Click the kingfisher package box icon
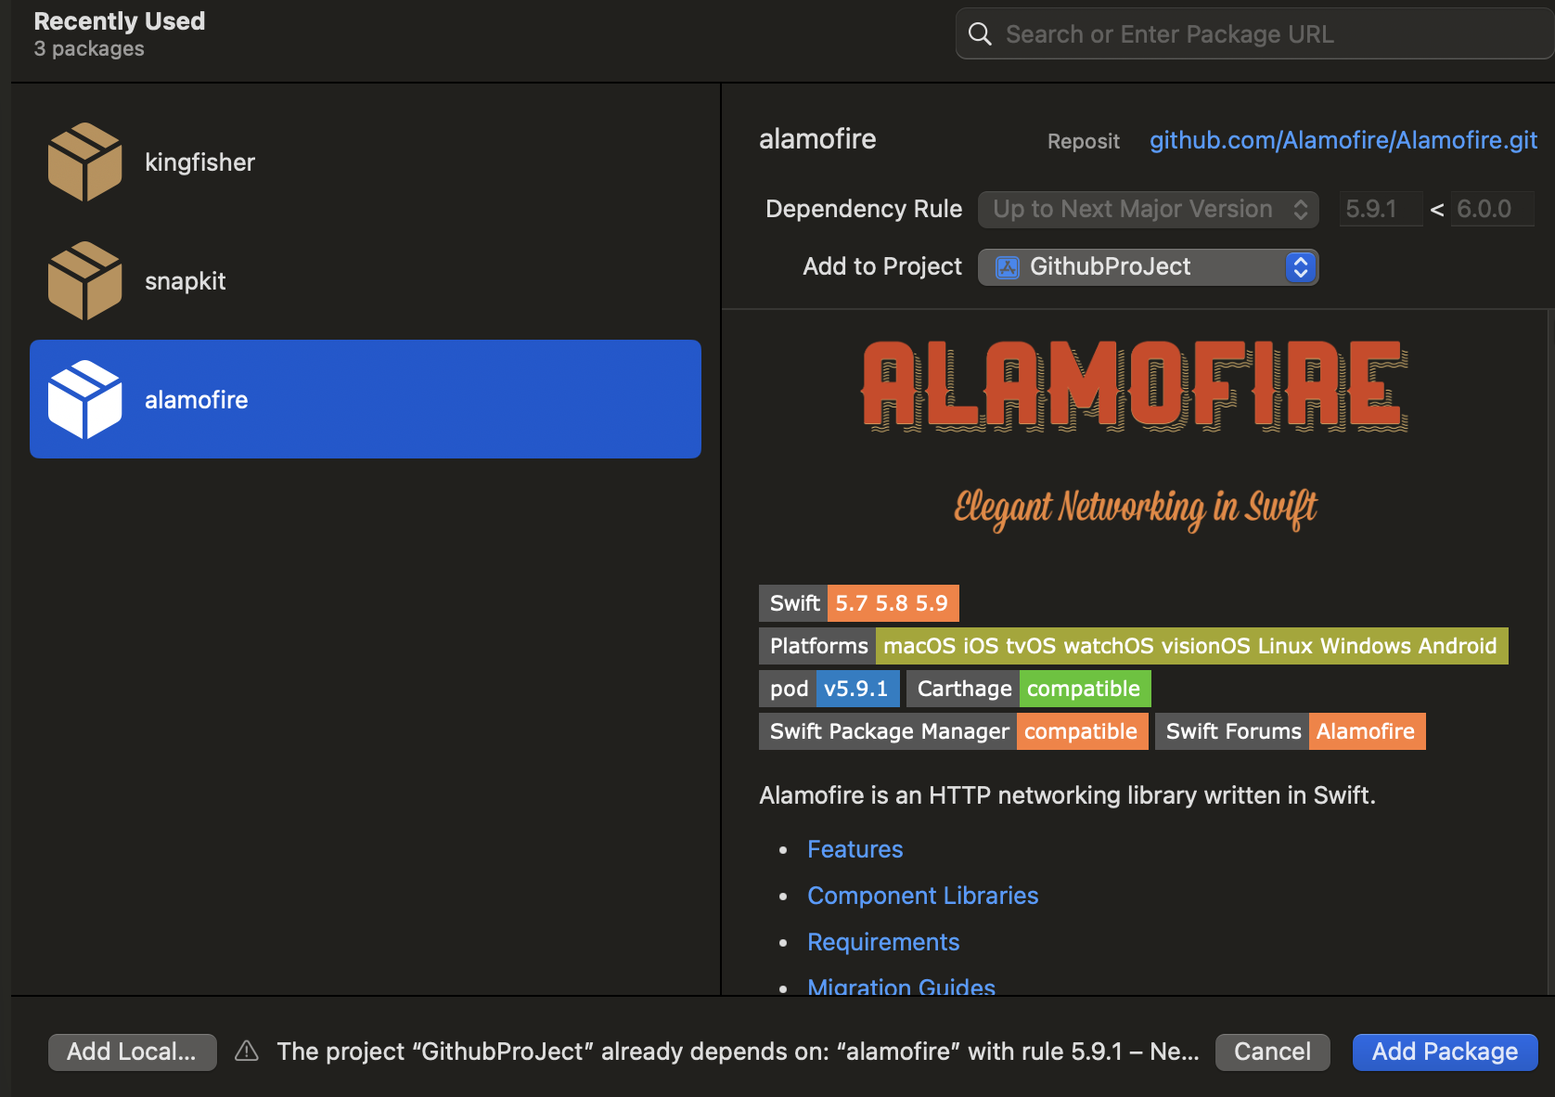 84,162
